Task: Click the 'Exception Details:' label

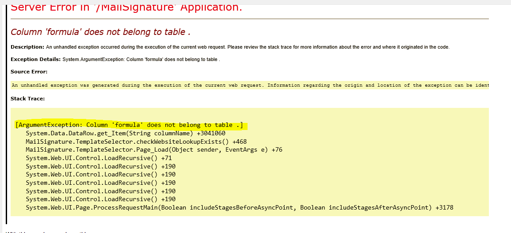Action: (x=35, y=59)
